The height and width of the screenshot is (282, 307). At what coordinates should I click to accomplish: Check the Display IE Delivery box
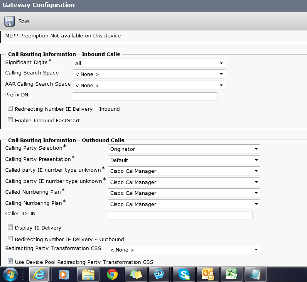[10, 227]
